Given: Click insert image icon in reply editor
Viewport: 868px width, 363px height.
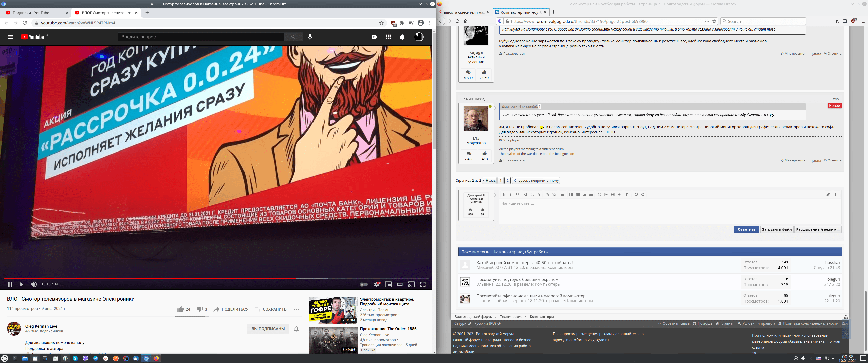Looking at the screenshot, I should click(x=606, y=194).
